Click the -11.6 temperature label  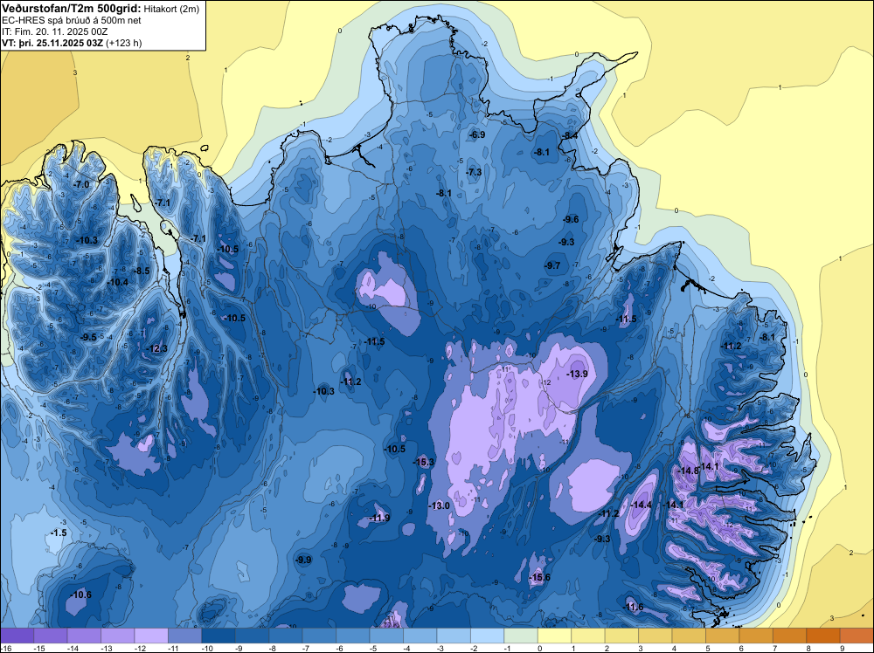point(633,607)
